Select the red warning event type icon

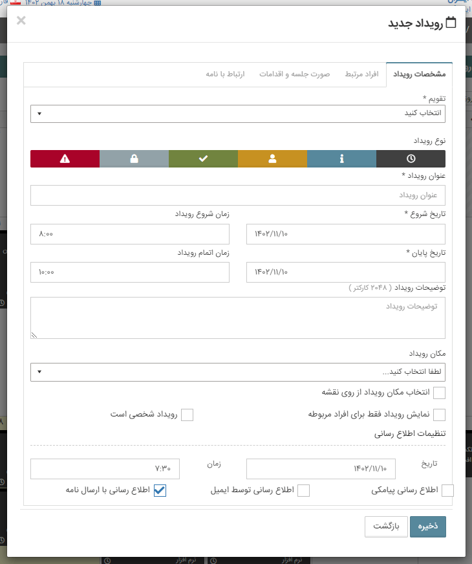64,158
